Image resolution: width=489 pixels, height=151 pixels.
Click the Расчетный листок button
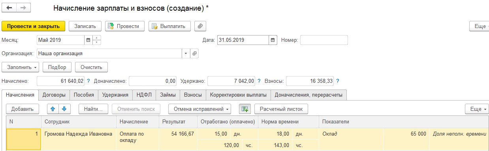281,109
